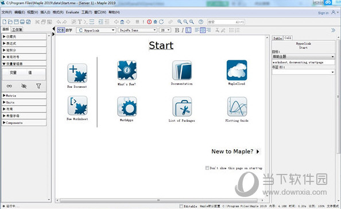Viewport: 341px width, 209px height.
Task: Redo the last action
Action: click(65, 22)
